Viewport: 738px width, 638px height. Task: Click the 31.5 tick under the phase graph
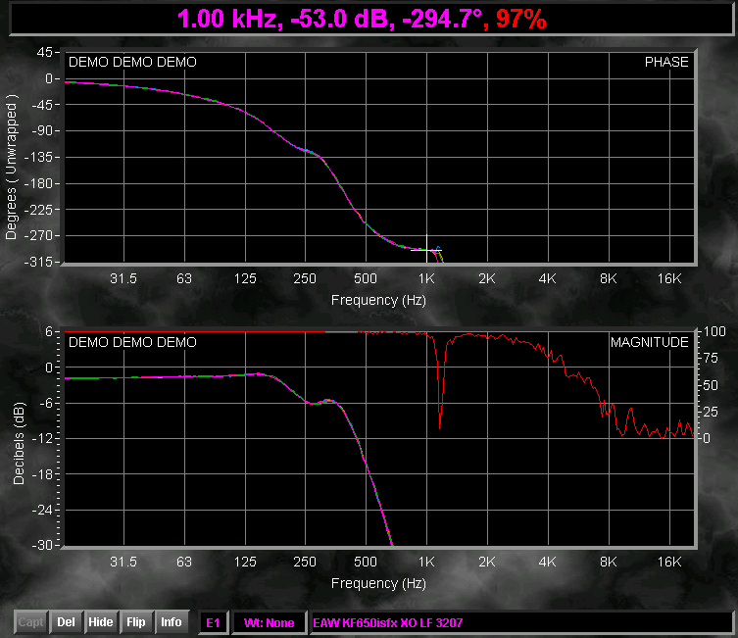pos(123,278)
